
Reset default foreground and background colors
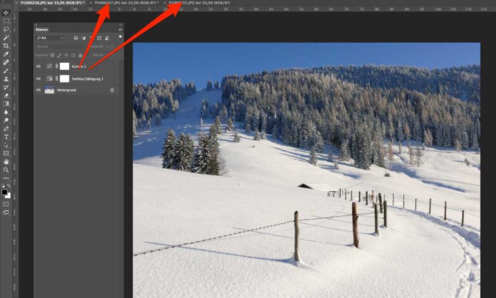point(3,186)
